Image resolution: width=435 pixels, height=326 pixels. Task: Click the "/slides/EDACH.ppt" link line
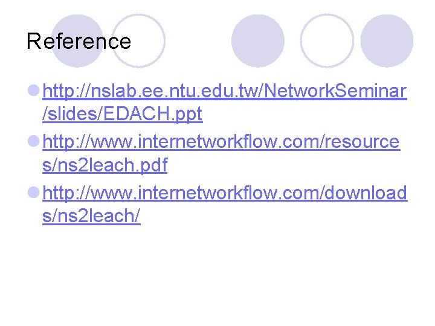click(122, 113)
